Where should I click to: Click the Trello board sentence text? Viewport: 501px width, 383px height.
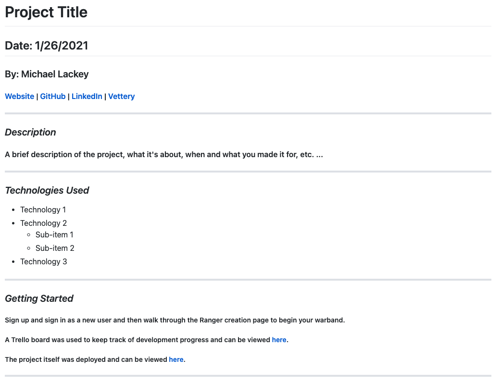coord(137,340)
